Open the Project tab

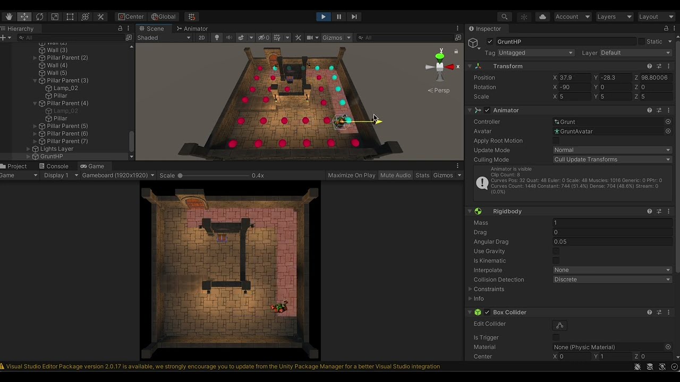(14, 167)
